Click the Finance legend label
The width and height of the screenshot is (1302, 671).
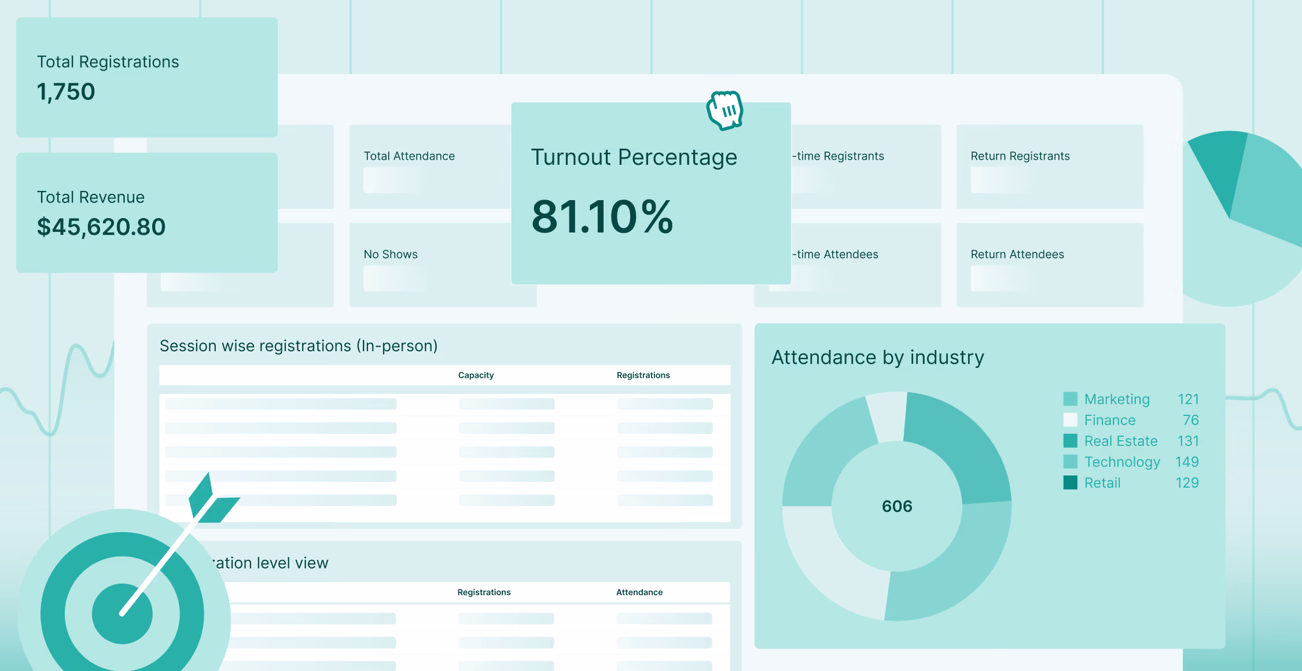click(x=1110, y=420)
